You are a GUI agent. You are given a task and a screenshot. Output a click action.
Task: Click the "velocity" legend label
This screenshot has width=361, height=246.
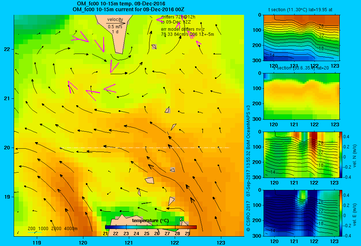(115, 20)
